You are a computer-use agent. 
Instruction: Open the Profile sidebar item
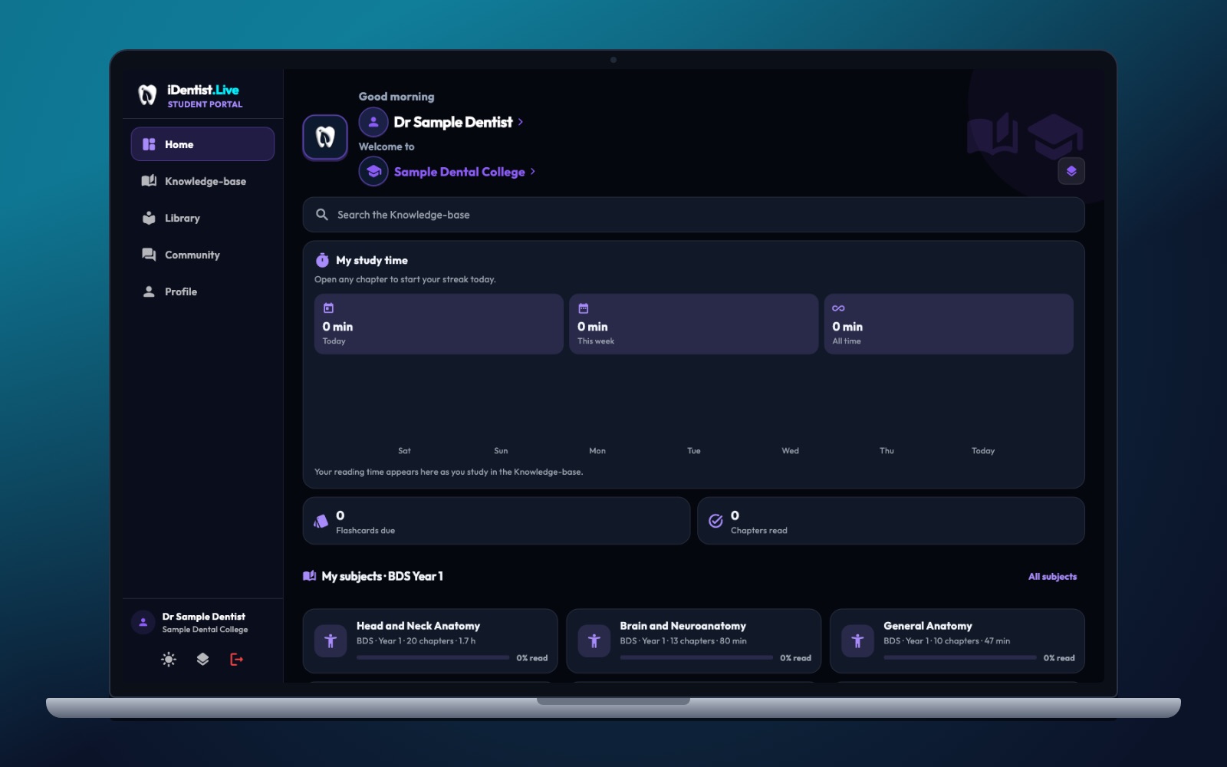click(202, 291)
